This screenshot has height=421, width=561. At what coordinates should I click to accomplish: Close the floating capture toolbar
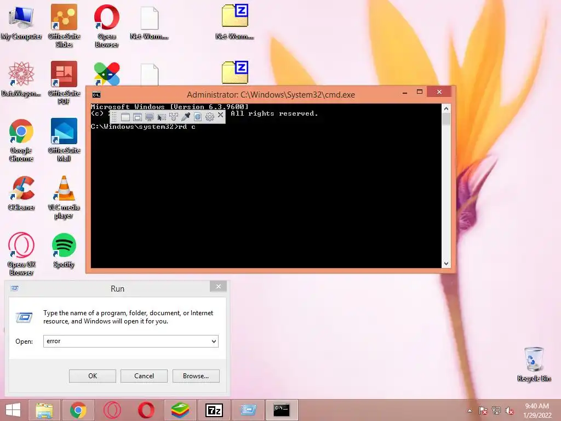pyautogui.click(x=220, y=115)
